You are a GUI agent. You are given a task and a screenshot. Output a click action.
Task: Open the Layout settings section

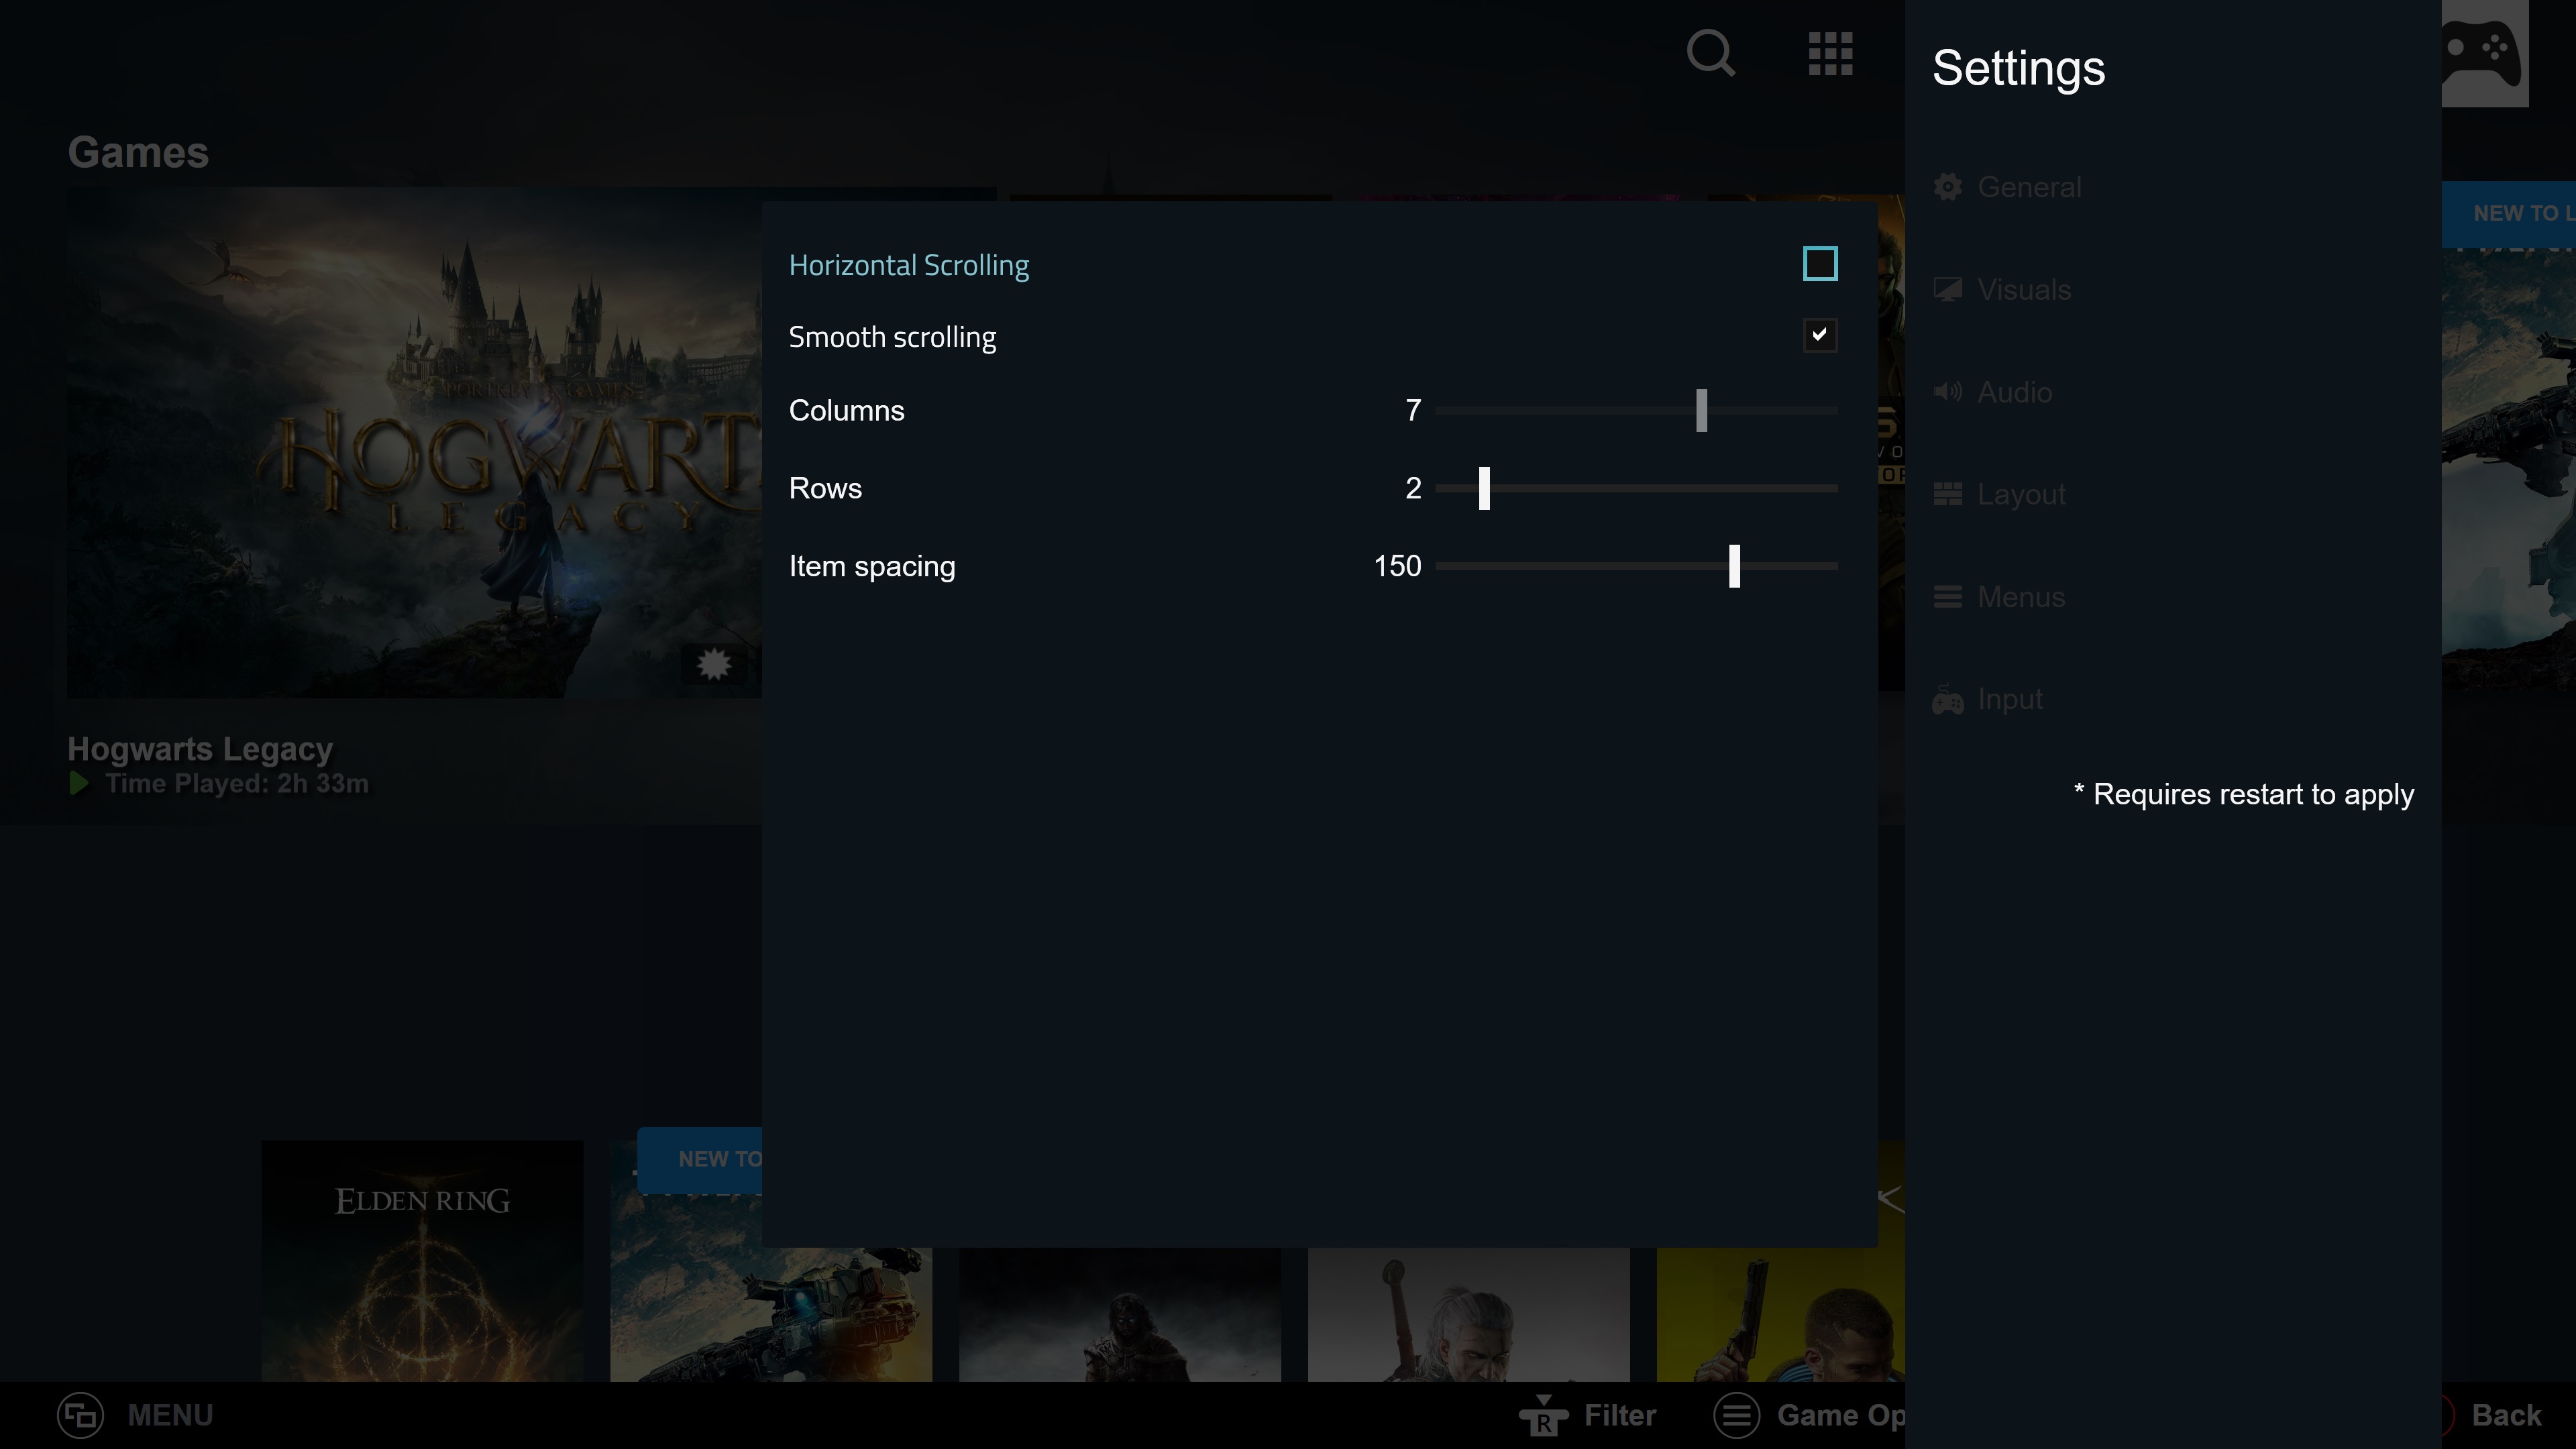click(x=2021, y=494)
